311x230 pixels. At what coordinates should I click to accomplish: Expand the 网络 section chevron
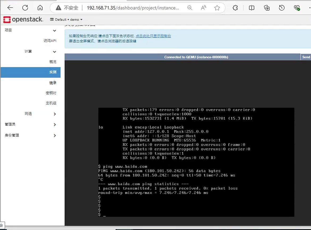click(x=55, y=114)
